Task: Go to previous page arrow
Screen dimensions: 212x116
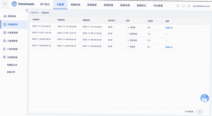Action: [x=196, y=112]
